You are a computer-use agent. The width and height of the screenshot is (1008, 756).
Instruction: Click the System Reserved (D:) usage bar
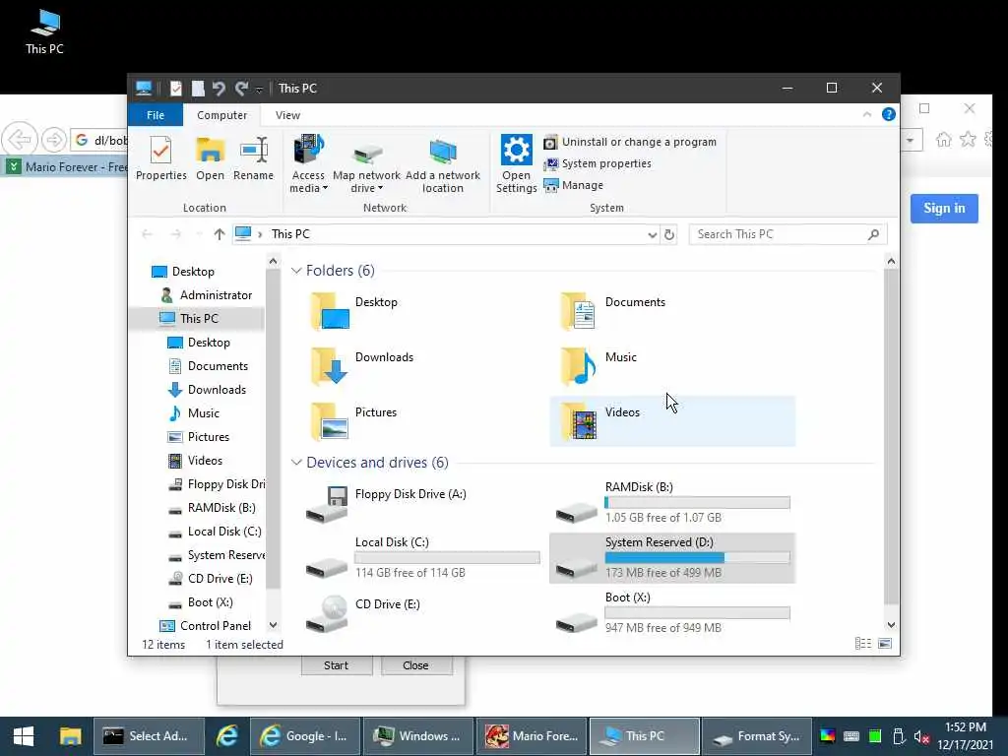point(698,557)
